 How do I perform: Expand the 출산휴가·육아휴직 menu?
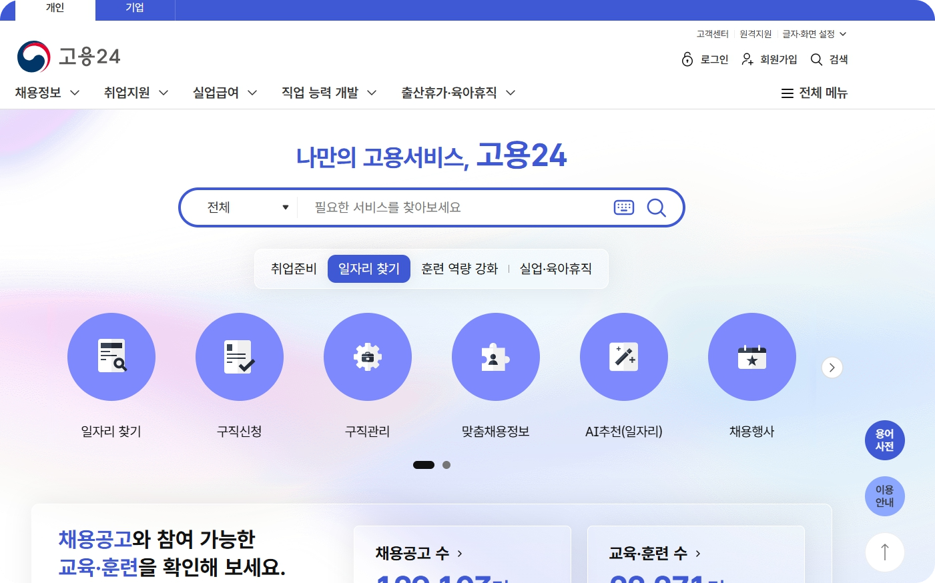click(x=458, y=93)
